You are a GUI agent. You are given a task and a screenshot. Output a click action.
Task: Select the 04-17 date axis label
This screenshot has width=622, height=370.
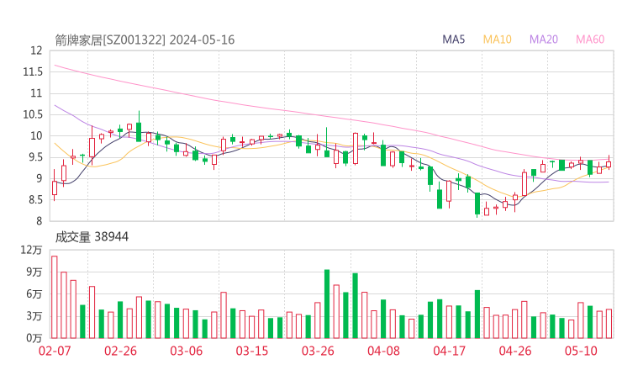(x=450, y=351)
